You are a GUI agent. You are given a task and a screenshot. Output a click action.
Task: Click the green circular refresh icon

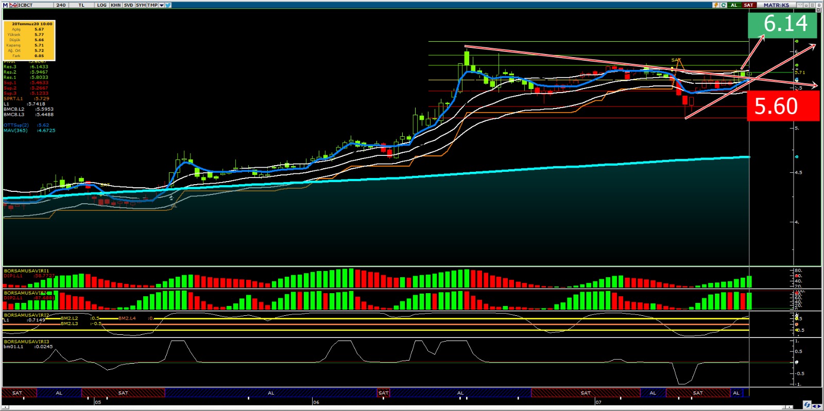(724, 5)
